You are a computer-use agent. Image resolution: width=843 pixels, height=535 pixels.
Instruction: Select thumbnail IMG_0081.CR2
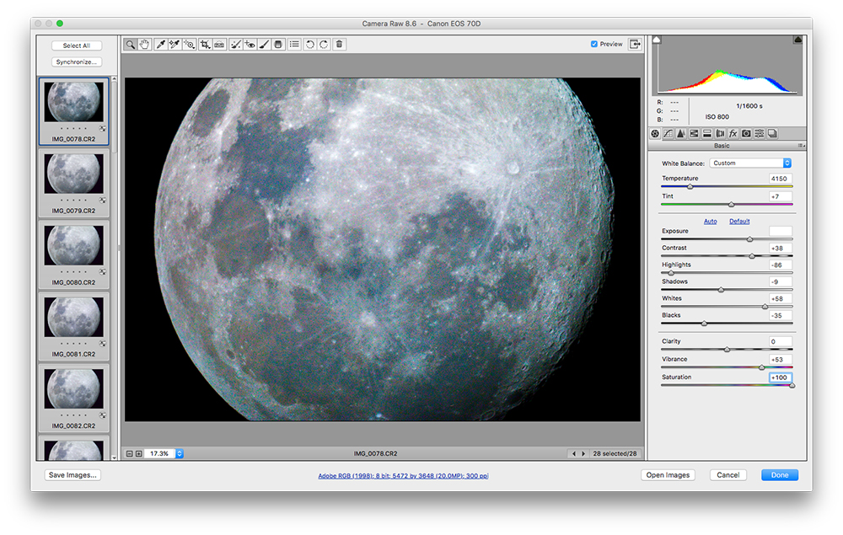pyautogui.click(x=73, y=326)
